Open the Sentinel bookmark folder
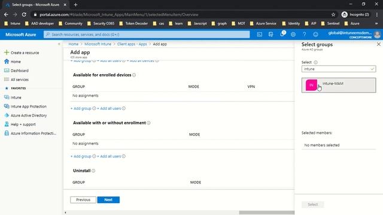Screen dimensions: 383x215 (330, 23)
